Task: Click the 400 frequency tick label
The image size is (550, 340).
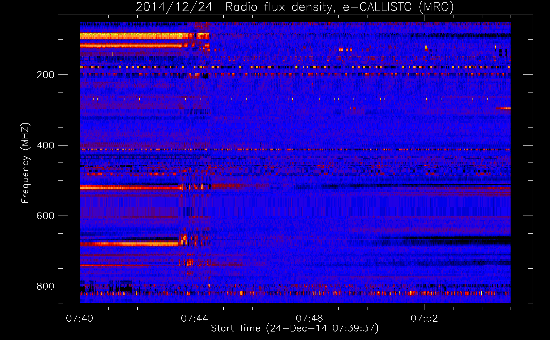Action: 46,146
